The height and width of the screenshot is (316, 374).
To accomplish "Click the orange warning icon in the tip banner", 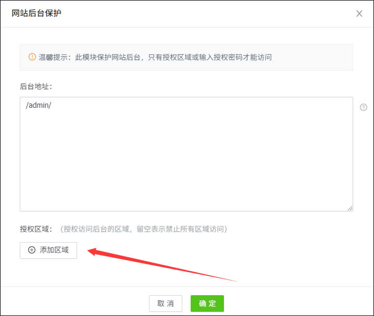I will [32, 57].
